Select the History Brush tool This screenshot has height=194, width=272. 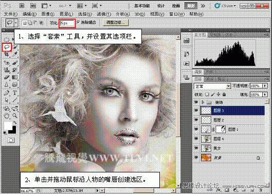[x=15, y=70]
